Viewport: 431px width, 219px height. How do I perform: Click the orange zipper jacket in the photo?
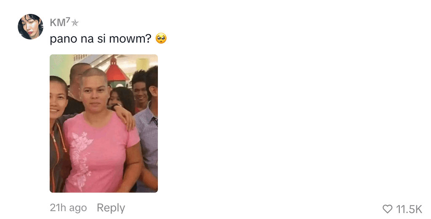(58, 157)
